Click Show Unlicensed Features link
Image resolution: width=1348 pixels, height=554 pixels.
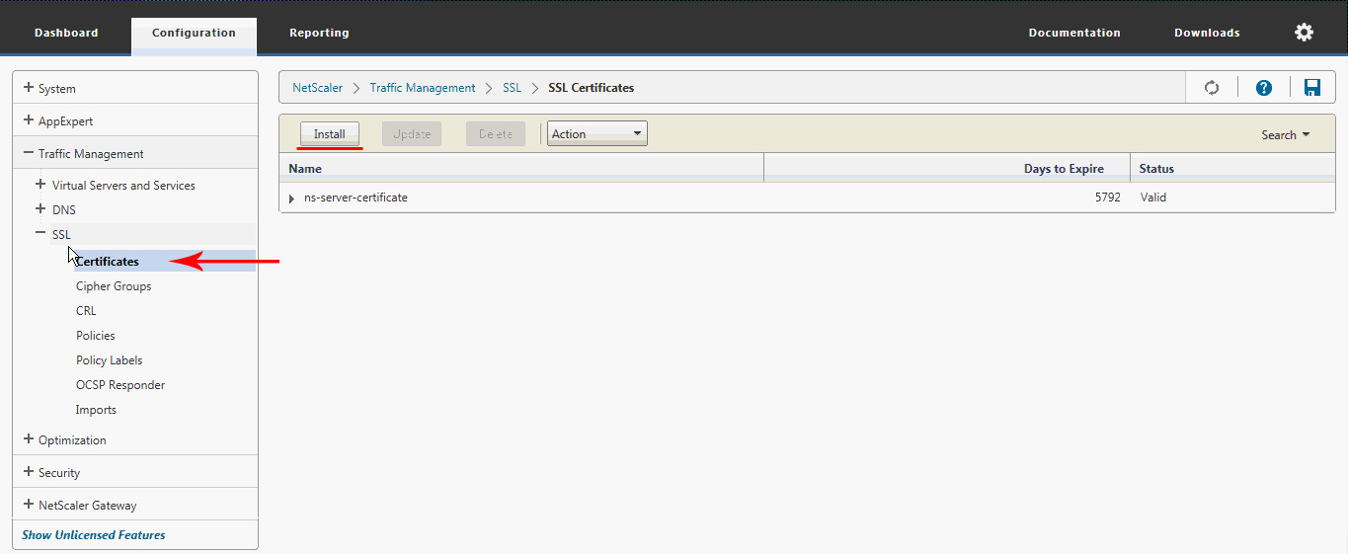click(x=94, y=535)
